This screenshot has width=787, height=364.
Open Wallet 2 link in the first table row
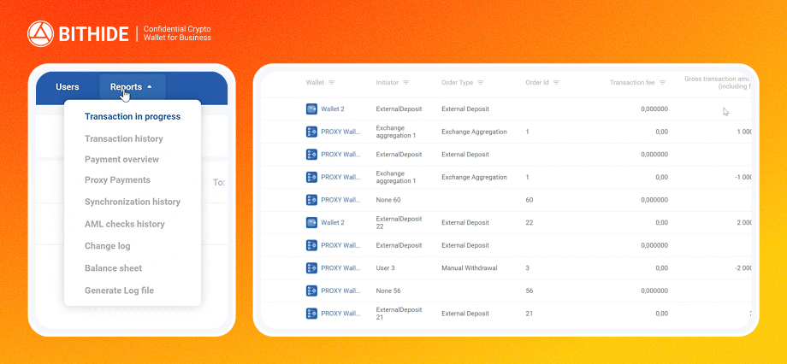333,109
